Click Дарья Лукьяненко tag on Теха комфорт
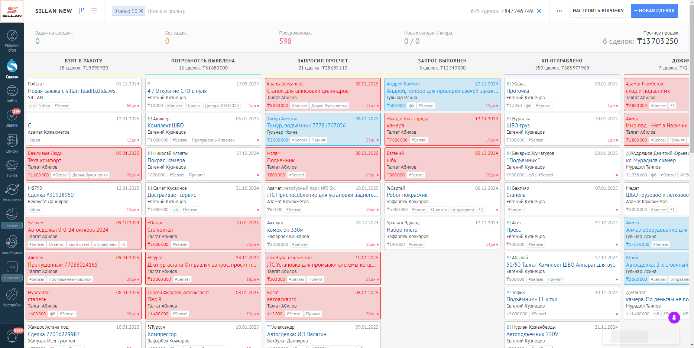The width and height of the screenshot is (694, 348). click(x=90, y=175)
